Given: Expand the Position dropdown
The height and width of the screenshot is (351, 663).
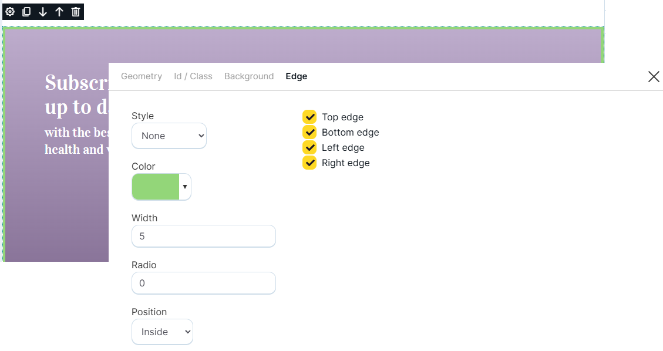Looking at the screenshot, I should pyautogui.click(x=162, y=332).
